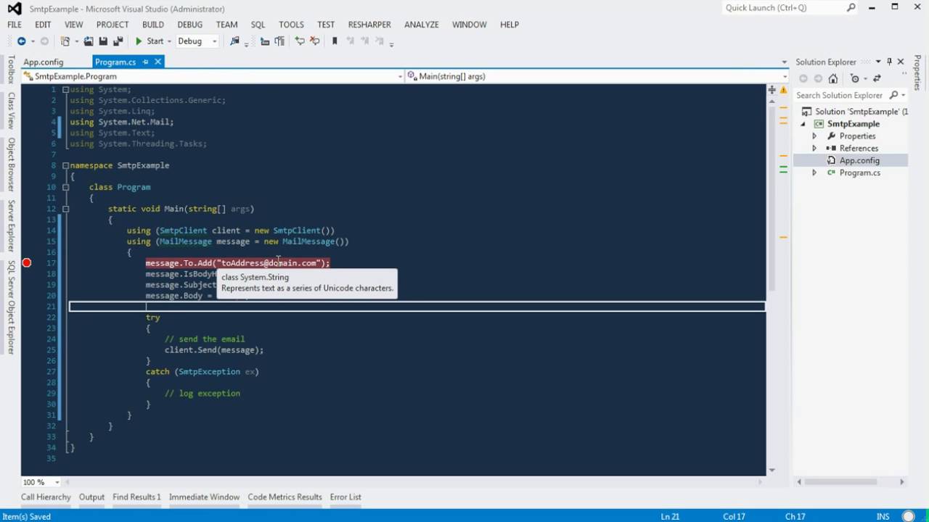This screenshot has height=522, width=929.
Task: Open the Start button dropdown arrow
Action: pyautogui.click(x=169, y=41)
